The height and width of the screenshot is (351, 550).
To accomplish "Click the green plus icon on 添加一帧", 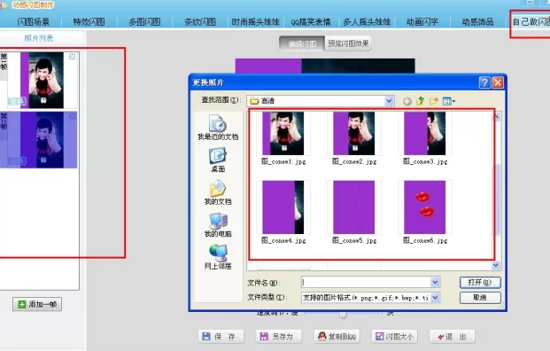I will pos(22,304).
